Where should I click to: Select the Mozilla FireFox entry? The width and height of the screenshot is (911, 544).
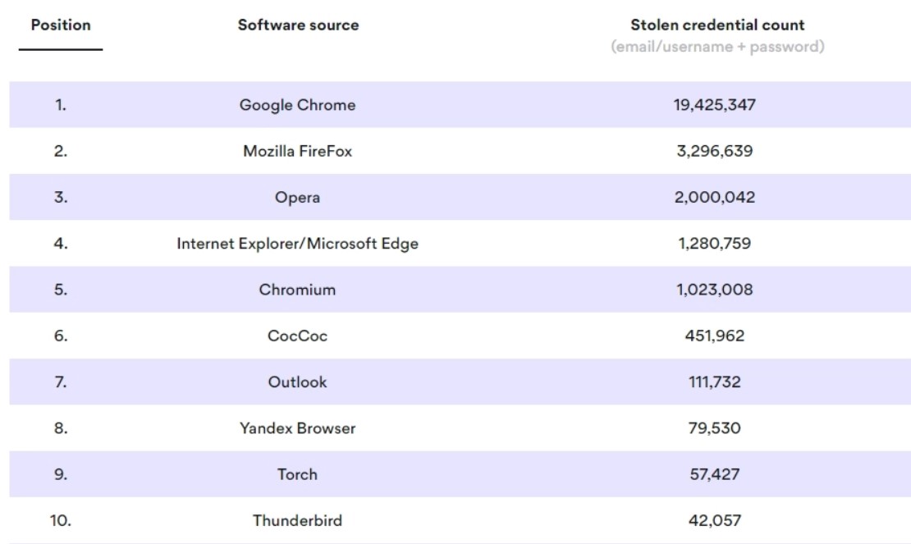297,151
